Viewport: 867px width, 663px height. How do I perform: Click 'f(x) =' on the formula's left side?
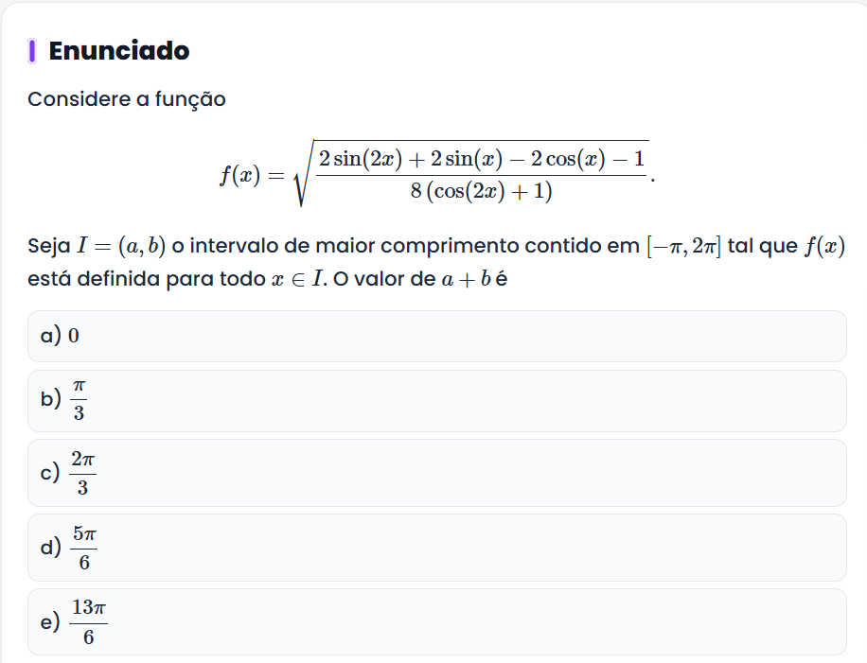tap(251, 176)
